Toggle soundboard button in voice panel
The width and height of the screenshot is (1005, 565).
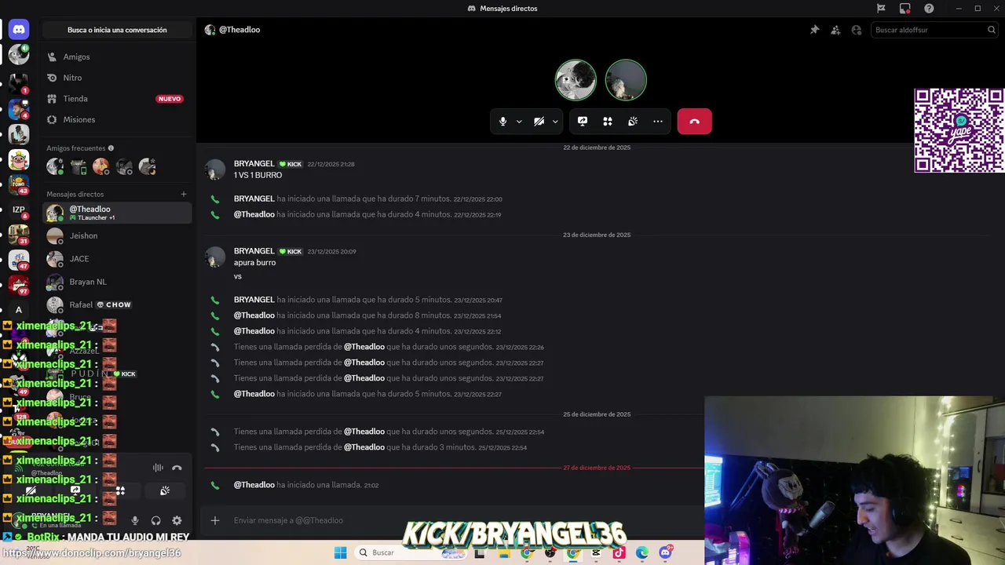point(165,490)
